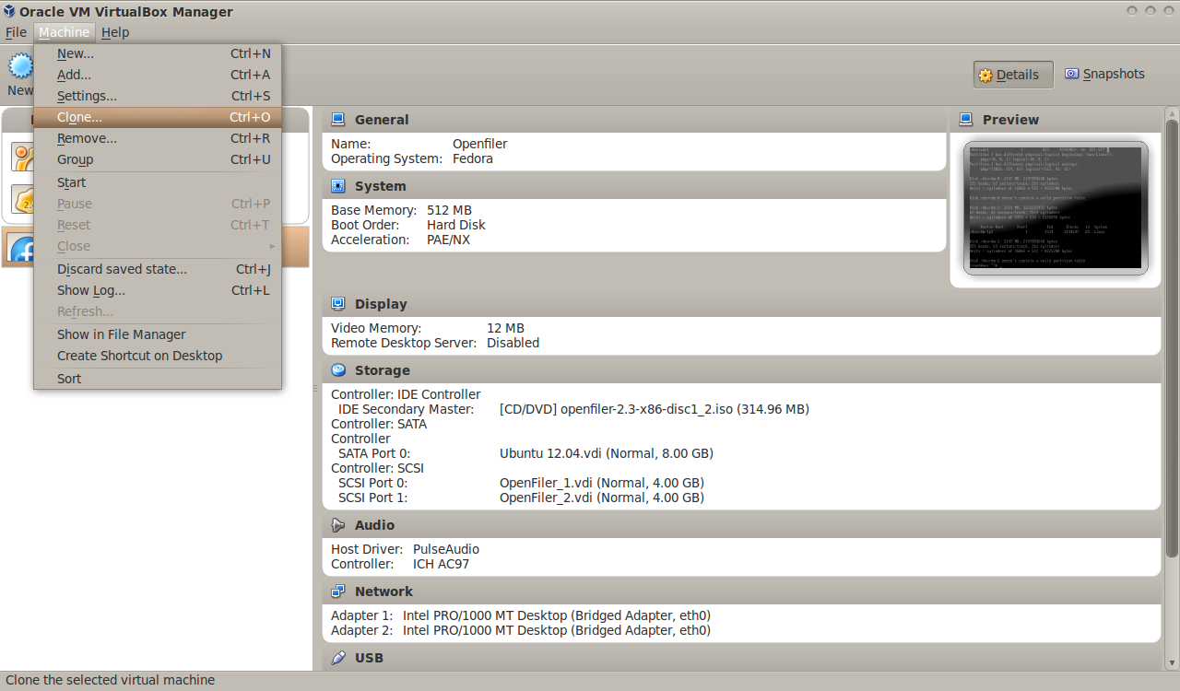The height and width of the screenshot is (691, 1180).
Task: Select the highlighted Clone... menu entry
Action: [x=158, y=117]
